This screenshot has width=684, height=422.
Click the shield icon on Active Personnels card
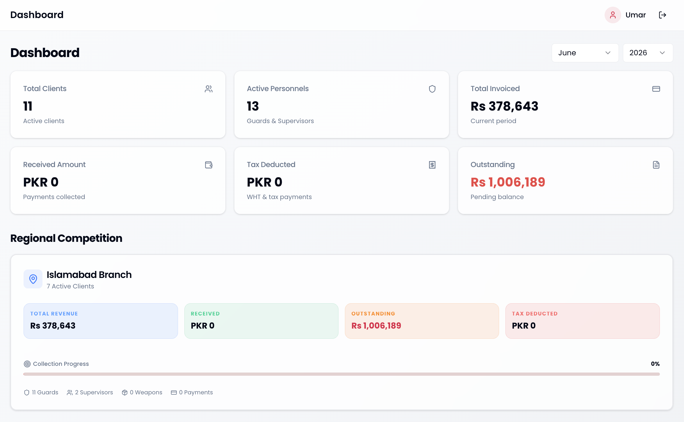432,89
